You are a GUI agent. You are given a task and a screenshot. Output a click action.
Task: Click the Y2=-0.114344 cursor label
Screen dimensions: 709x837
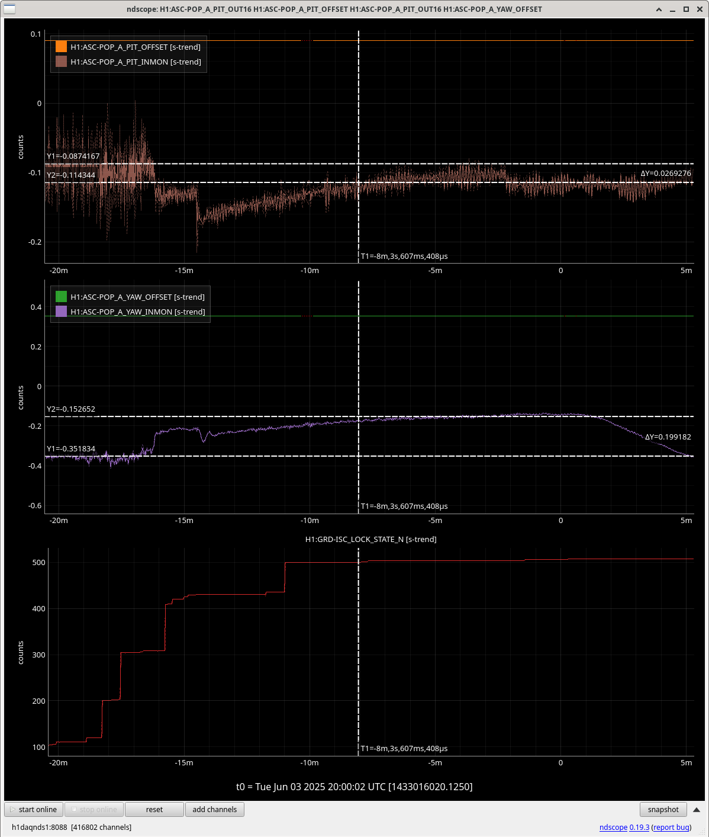[x=71, y=175]
